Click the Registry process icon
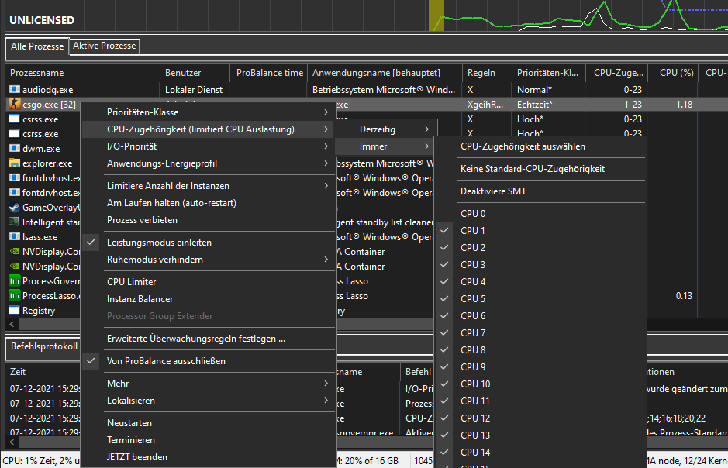 (x=15, y=311)
